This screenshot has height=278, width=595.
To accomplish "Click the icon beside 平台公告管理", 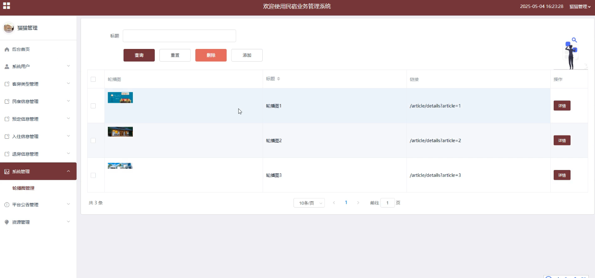I will pyautogui.click(x=7, y=205).
